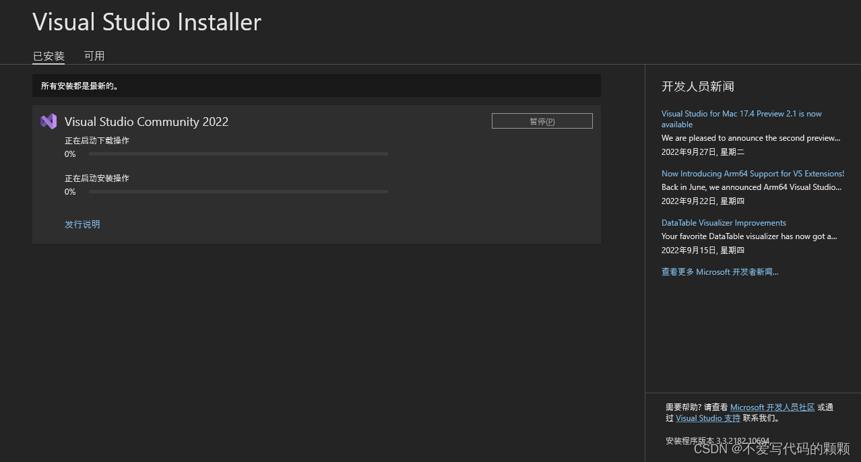This screenshot has width=861, height=462.
Task: Click the download progress bar under 正在启动下载操作
Action: pos(238,154)
